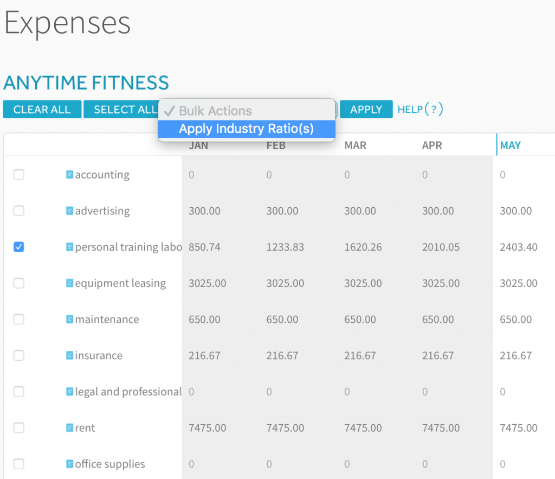Viewport: 555px width, 479px height.
Task: Open the HELP (?) link
Action: click(420, 109)
